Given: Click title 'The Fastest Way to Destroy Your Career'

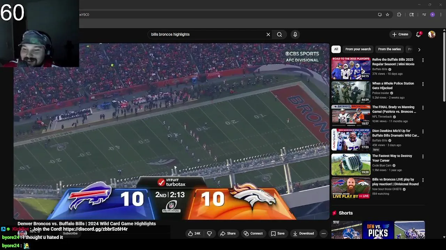Looking at the screenshot, I should coord(392,158).
